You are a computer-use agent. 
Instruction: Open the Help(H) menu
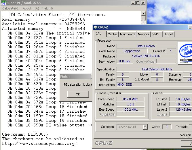pos(47,8)
